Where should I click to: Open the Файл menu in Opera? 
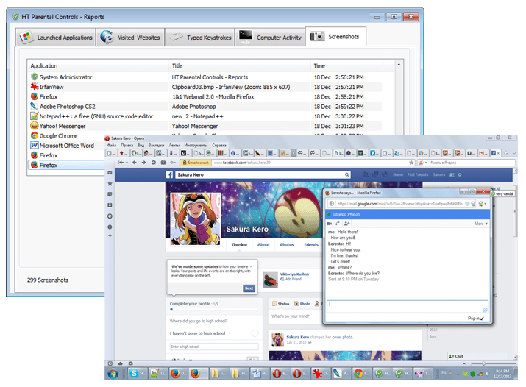(x=112, y=145)
